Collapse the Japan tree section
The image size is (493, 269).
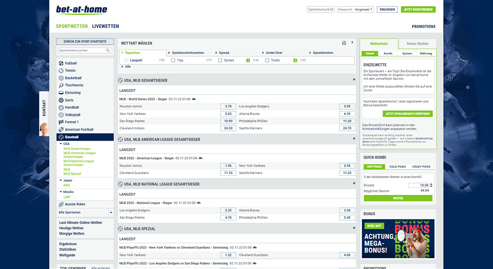tap(61, 180)
